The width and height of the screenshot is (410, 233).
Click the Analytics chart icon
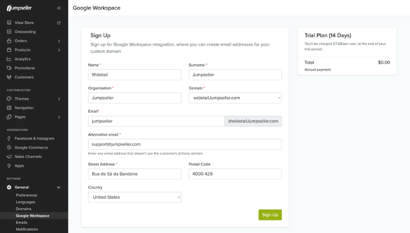(x=9, y=59)
